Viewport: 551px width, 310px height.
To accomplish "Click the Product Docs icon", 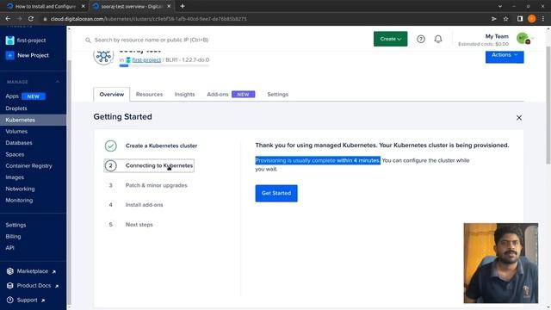I will click(9, 286).
